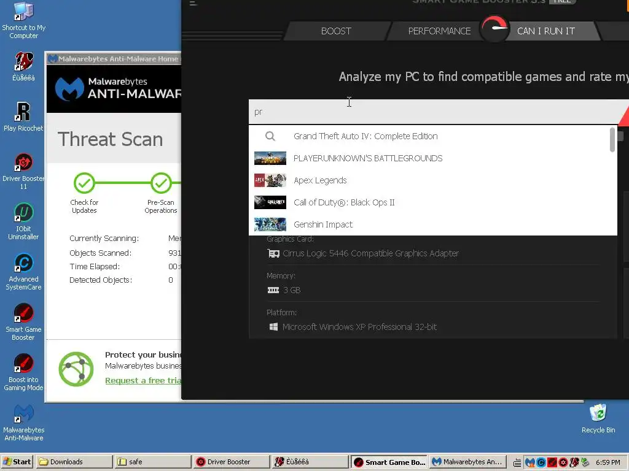Open Shortcut to My Computer desktop icon
Screen dimensions: 629x471
(x=23, y=20)
